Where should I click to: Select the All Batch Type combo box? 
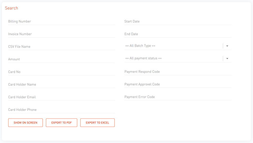(178, 46)
